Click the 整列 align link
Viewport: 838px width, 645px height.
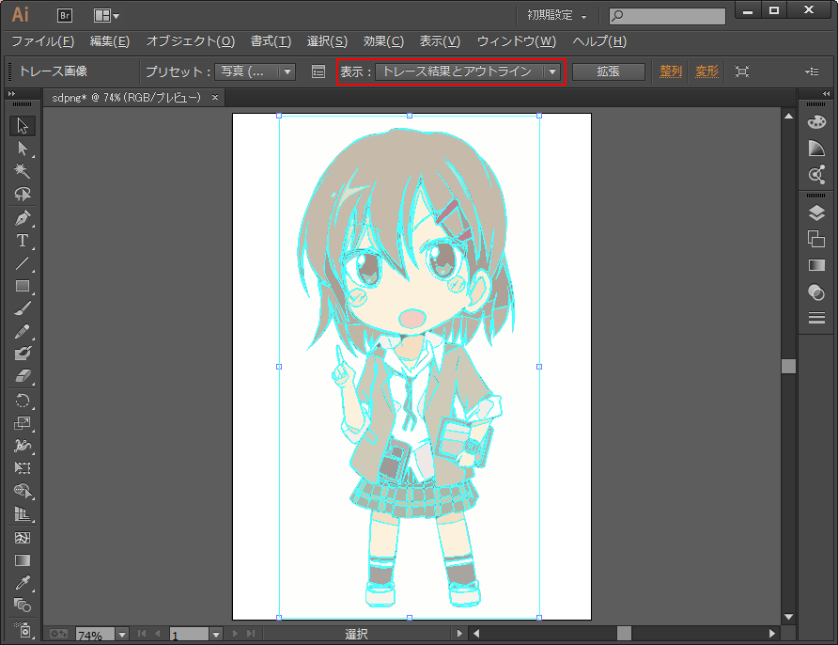tap(671, 71)
